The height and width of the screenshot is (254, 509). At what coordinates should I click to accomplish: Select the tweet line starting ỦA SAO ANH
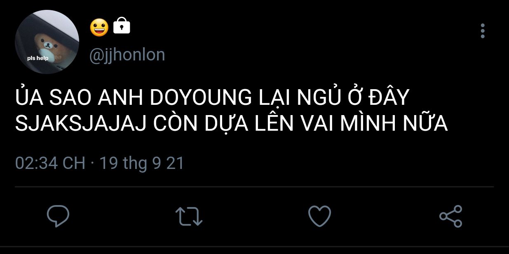pyautogui.click(x=212, y=98)
